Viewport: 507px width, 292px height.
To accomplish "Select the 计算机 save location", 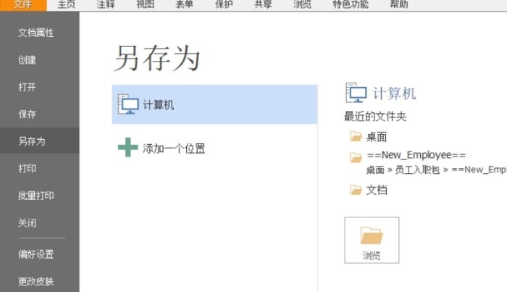I will pyautogui.click(x=214, y=104).
